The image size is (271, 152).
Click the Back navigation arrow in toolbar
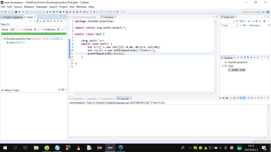pos(114,12)
